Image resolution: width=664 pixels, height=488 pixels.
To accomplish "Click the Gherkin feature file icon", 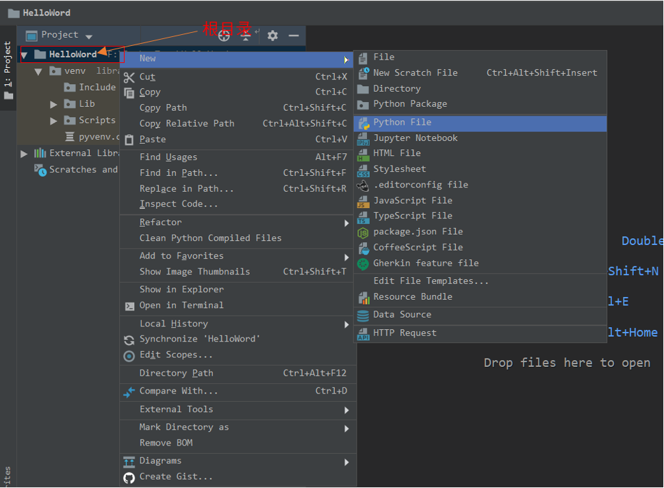I will click(x=363, y=264).
